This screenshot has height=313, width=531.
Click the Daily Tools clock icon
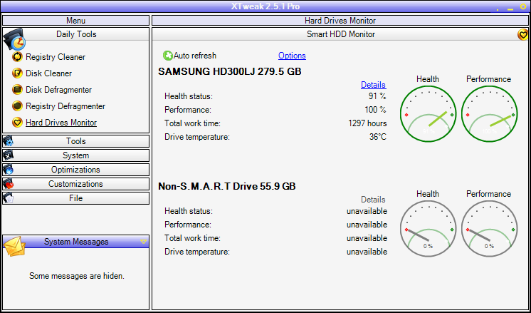(14, 39)
